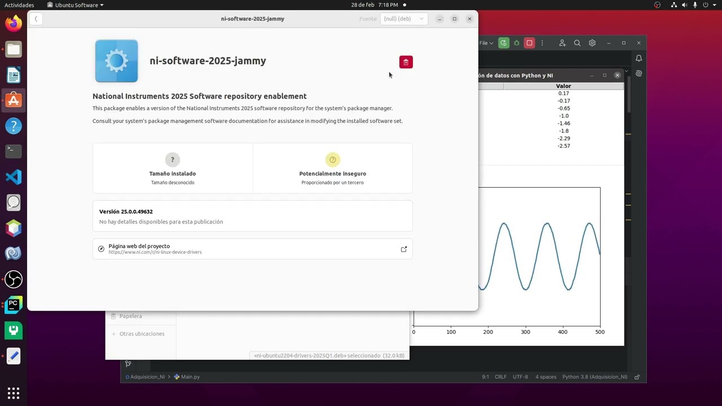
Task: Open PyCharm run configuration File dropdown
Action: point(486,43)
